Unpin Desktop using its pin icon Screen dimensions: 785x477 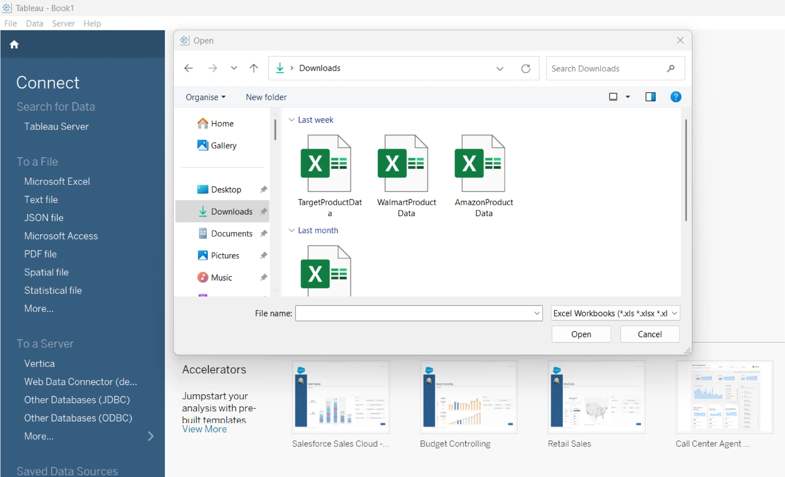pyautogui.click(x=263, y=189)
